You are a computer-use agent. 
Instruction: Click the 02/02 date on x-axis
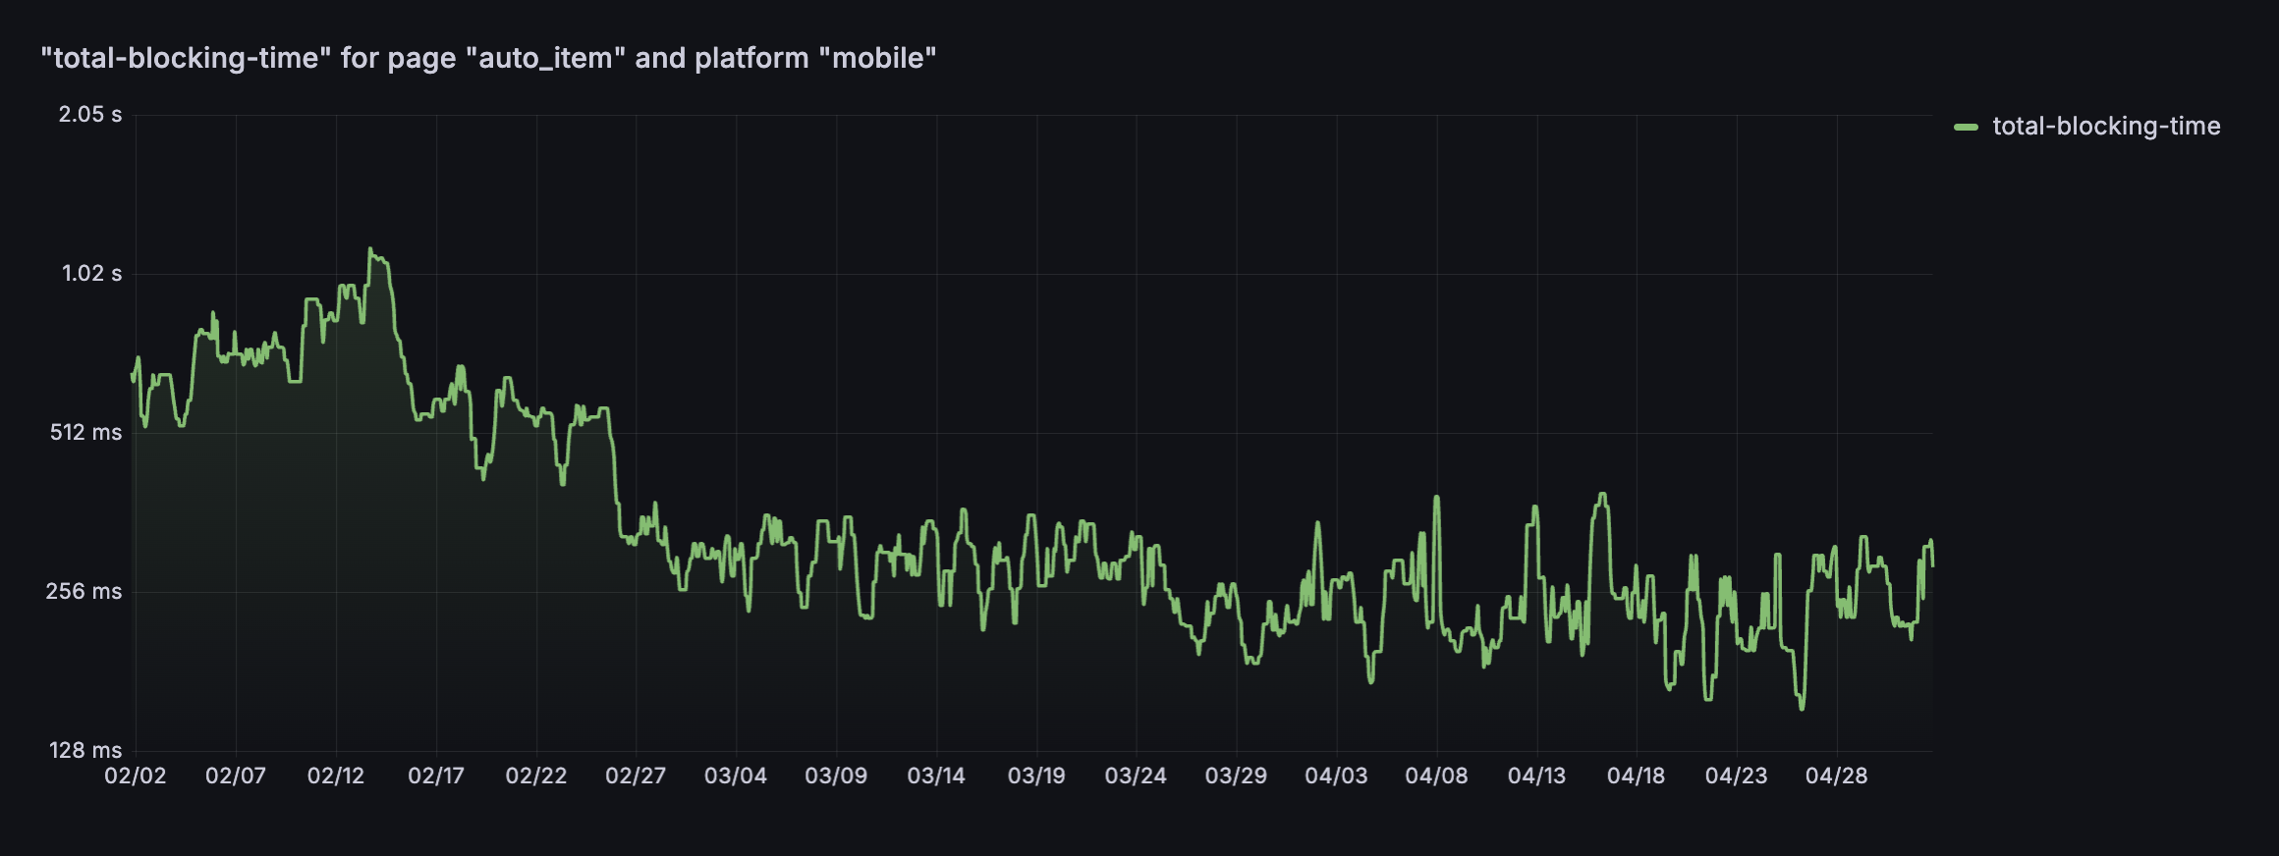pyautogui.click(x=136, y=776)
